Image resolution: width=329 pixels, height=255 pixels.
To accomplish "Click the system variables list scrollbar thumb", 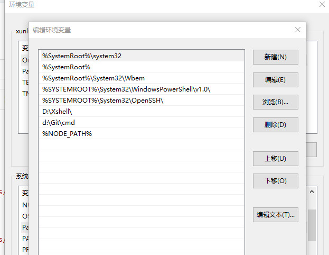I will pos(312,225).
